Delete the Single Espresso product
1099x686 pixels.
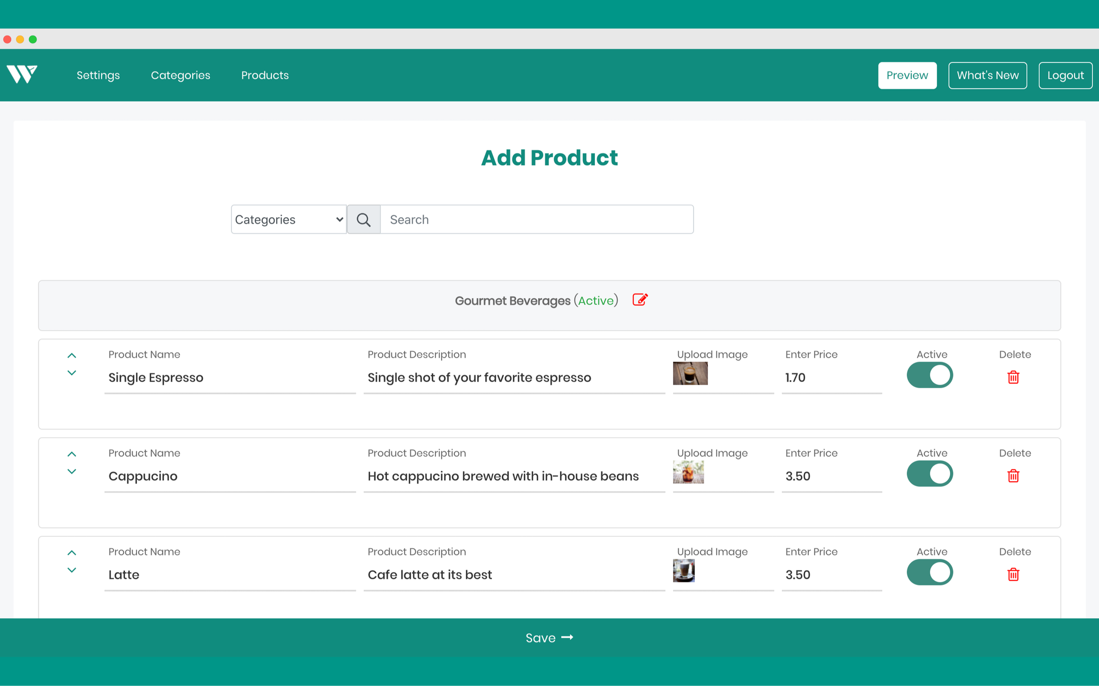point(1013,377)
